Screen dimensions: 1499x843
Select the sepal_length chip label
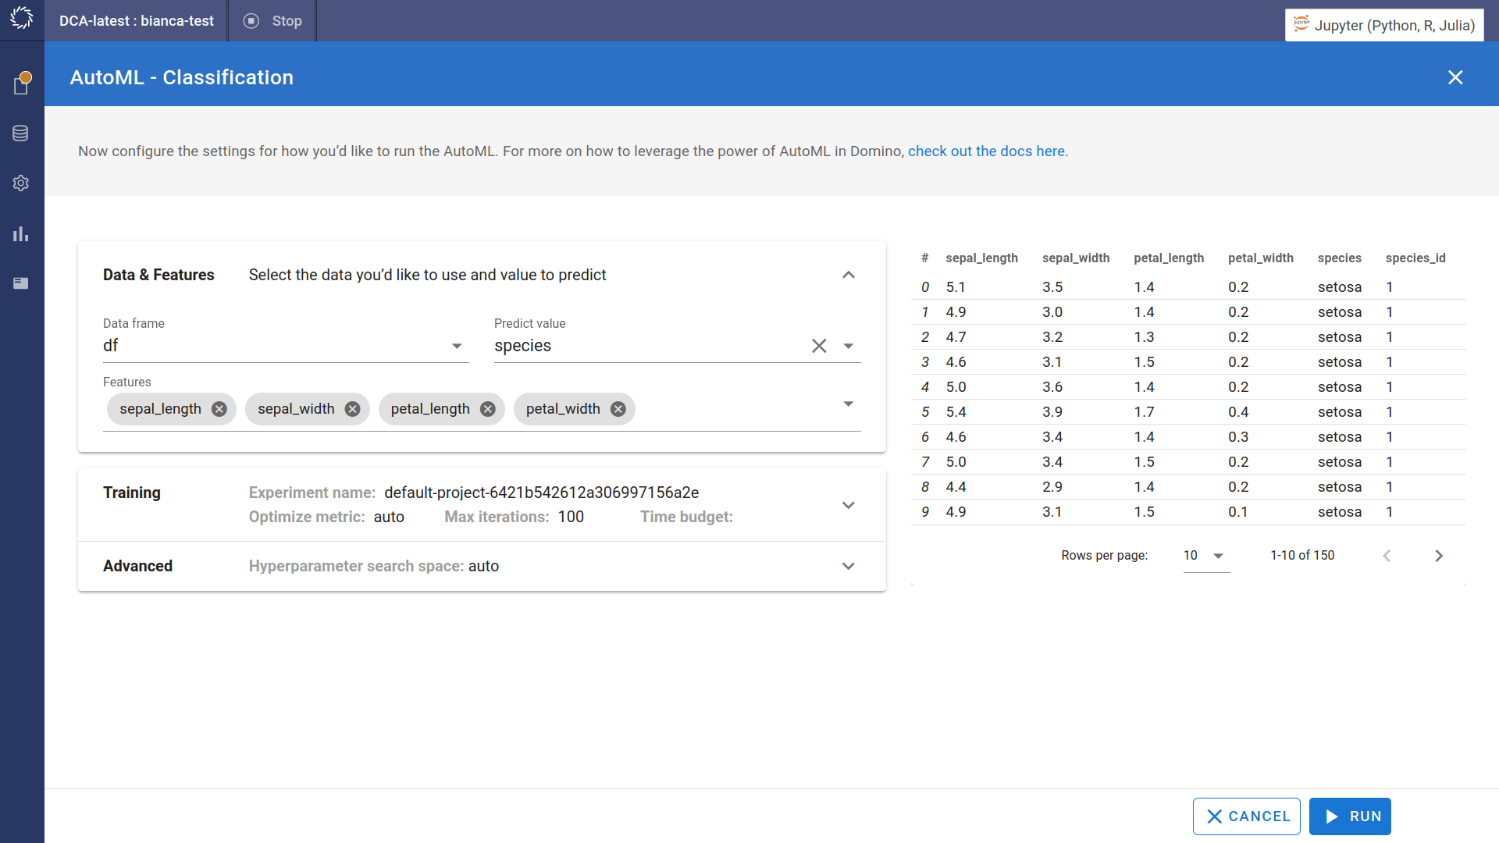tap(160, 409)
